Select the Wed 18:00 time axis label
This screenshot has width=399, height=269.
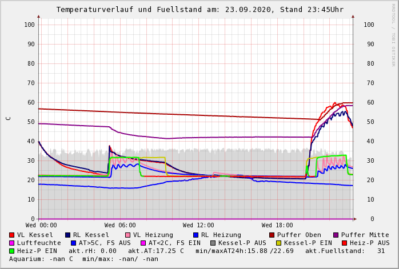[x=277, y=226]
